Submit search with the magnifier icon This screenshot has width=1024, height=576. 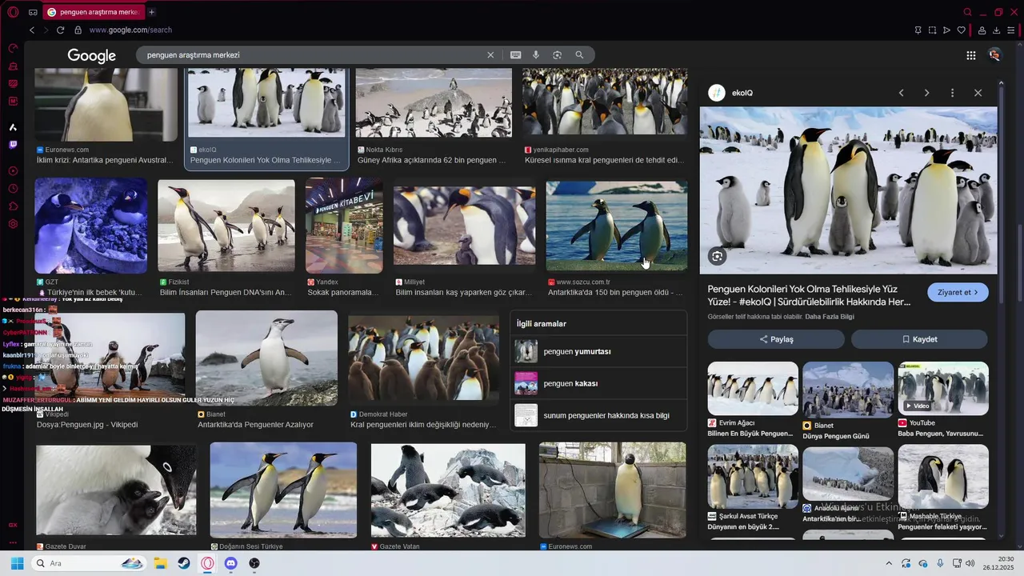tap(579, 55)
